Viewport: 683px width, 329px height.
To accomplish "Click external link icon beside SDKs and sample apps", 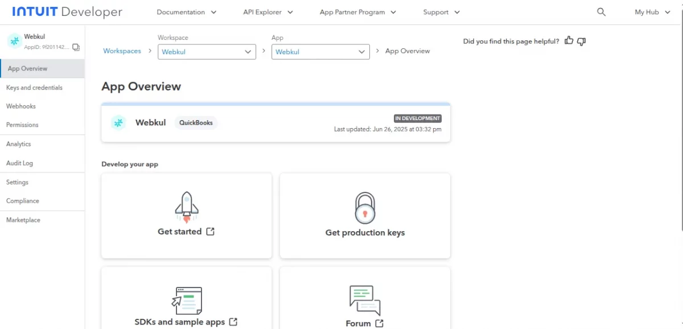I will [x=233, y=322].
